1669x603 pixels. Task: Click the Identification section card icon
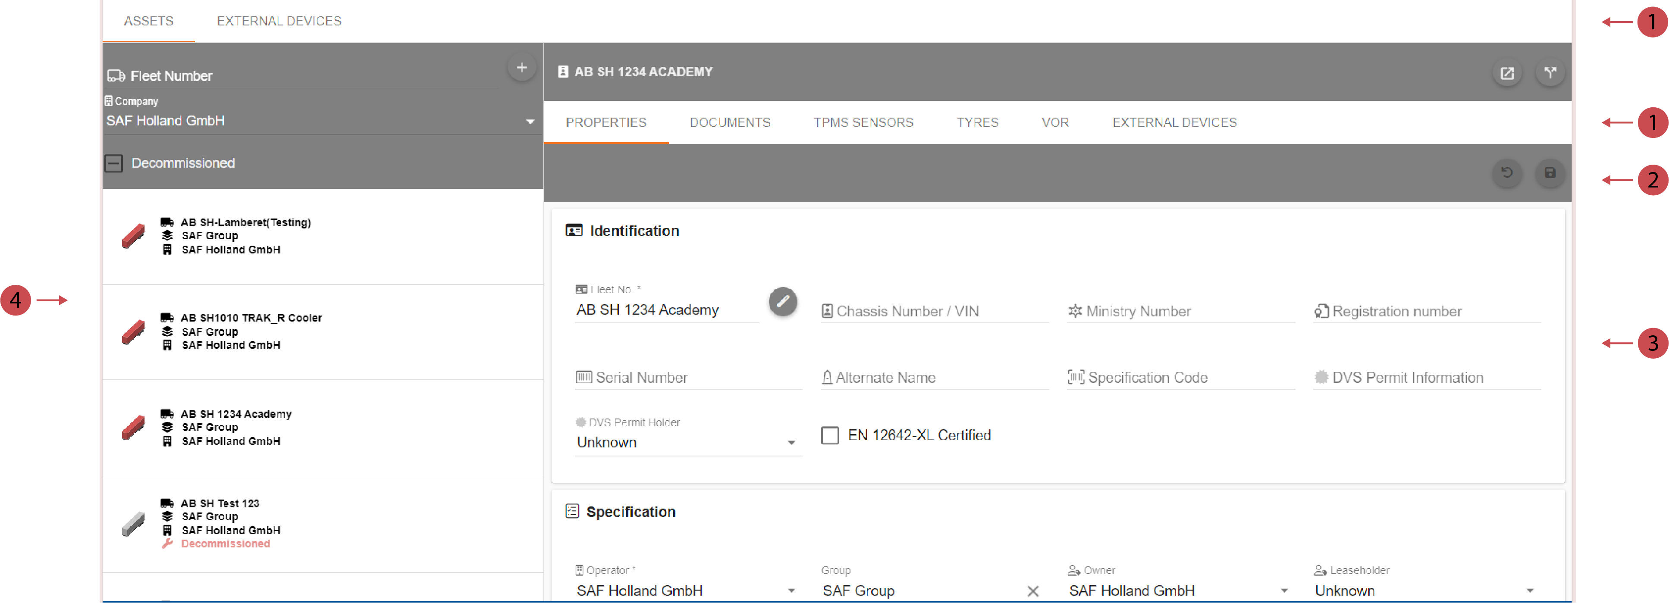(574, 231)
